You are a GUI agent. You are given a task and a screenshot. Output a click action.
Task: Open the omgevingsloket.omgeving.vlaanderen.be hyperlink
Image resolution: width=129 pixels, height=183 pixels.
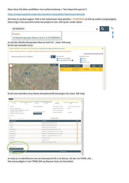pyautogui.click(x=46, y=14)
